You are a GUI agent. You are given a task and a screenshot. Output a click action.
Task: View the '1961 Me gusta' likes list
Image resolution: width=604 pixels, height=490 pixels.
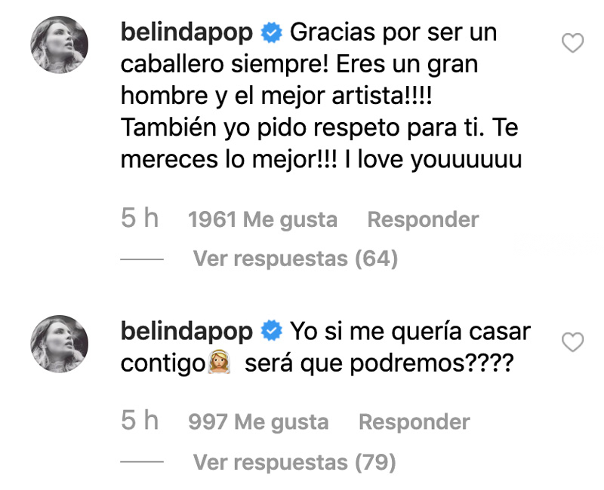pyautogui.click(x=262, y=220)
